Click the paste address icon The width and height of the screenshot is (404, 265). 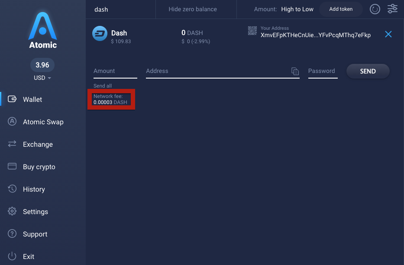point(295,71)
